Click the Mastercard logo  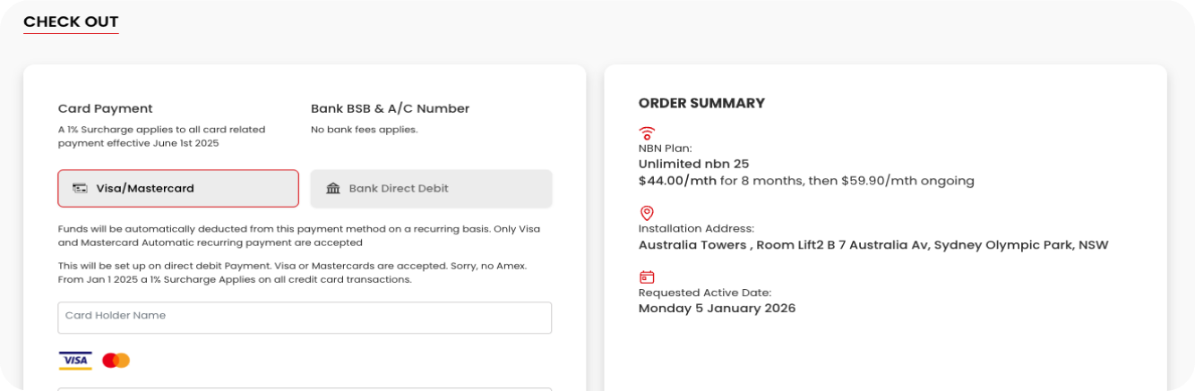coord(116,361)
